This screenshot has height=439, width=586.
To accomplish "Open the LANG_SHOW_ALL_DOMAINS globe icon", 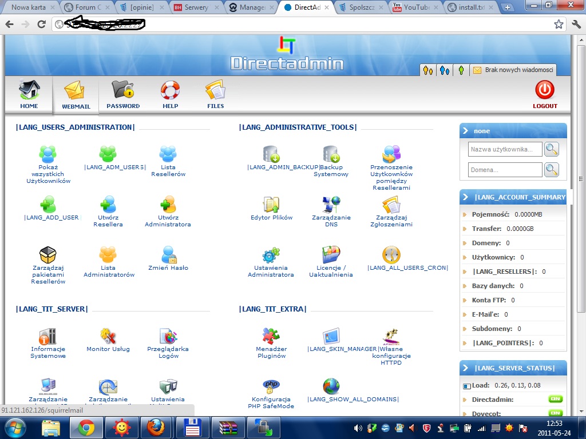I will tap(331, 386).
